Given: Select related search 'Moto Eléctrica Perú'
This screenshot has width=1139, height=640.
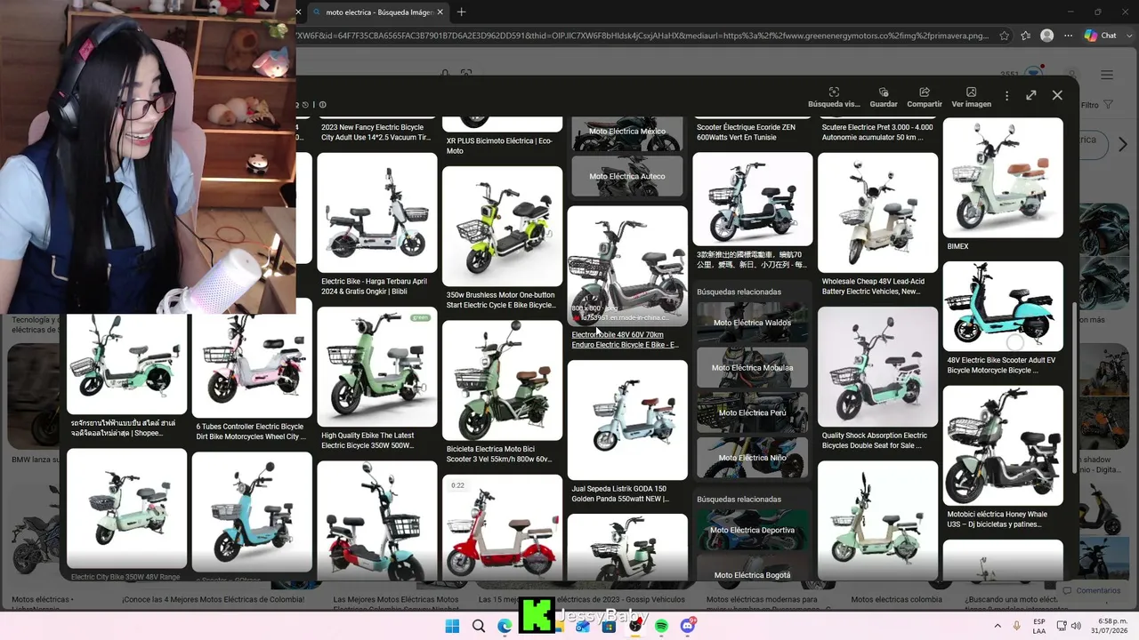Looking at the screenshot, I should tap(752, 413).
